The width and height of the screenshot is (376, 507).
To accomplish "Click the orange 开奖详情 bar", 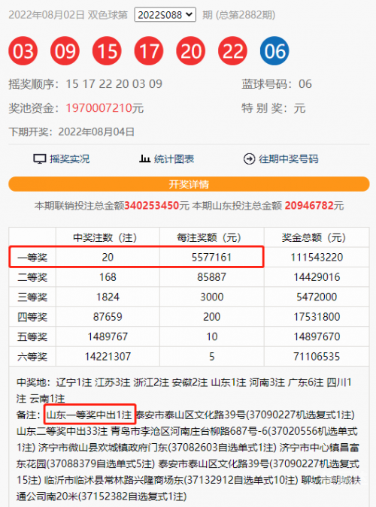I will tap(189, 184).
